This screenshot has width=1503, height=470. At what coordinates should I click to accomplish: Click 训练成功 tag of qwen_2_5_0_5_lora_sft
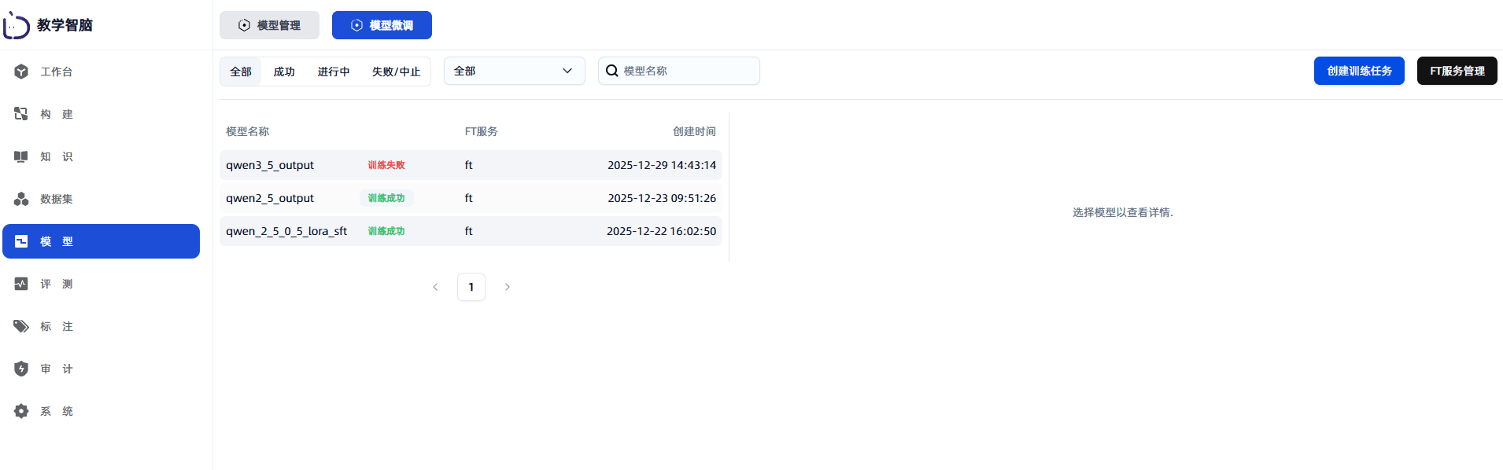coord(386,231)
